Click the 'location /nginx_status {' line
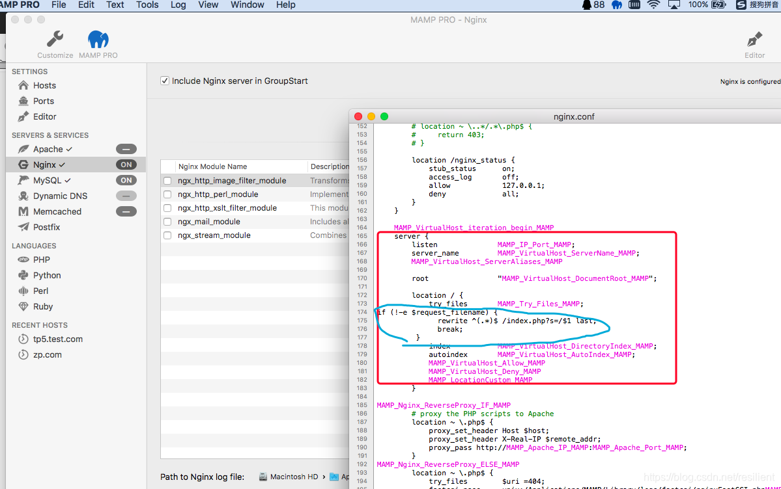The height and width of the screenshot is (489, 781). 463,160
